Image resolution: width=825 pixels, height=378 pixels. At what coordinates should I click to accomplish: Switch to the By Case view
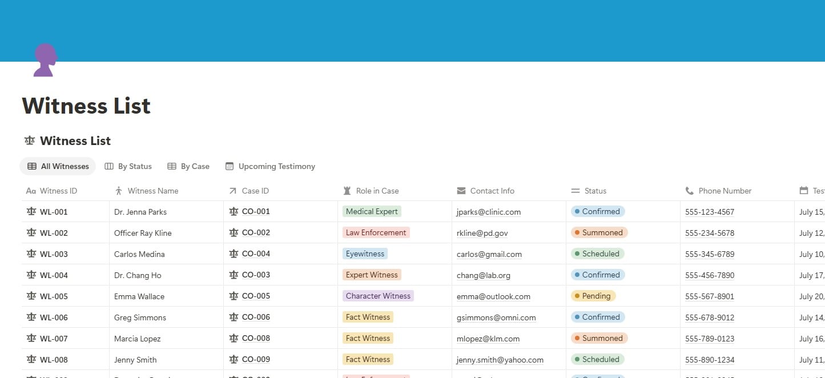[x=188, y=166]
